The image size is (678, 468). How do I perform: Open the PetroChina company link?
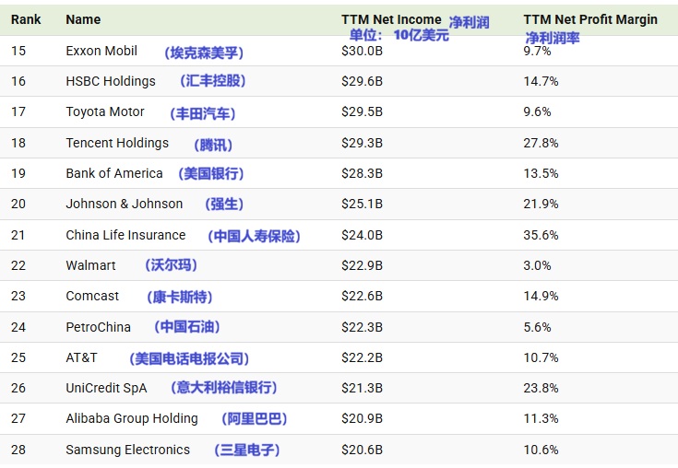98,327
